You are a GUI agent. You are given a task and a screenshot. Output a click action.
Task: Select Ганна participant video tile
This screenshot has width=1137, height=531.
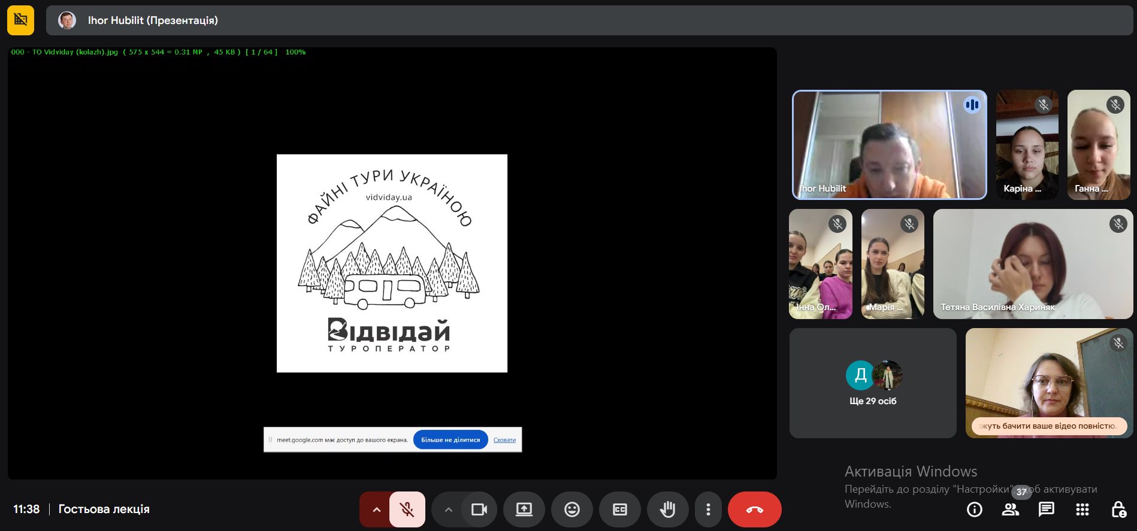[x=1099, y=145]
